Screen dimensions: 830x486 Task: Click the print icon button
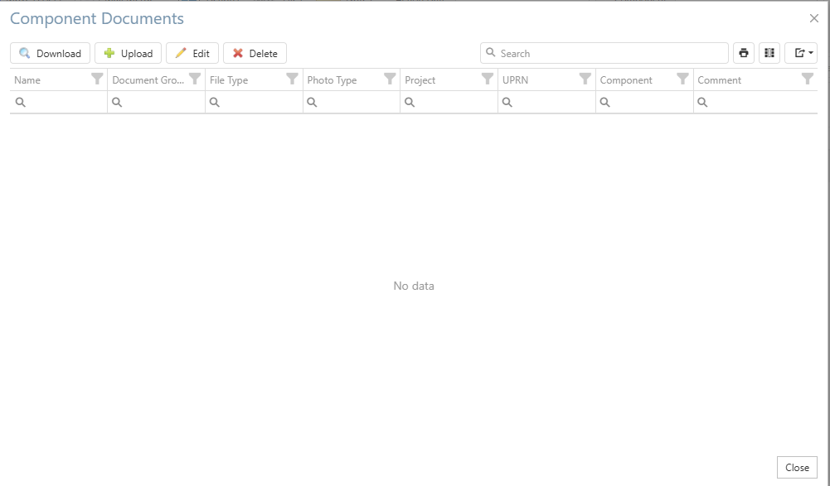(744, 53)
